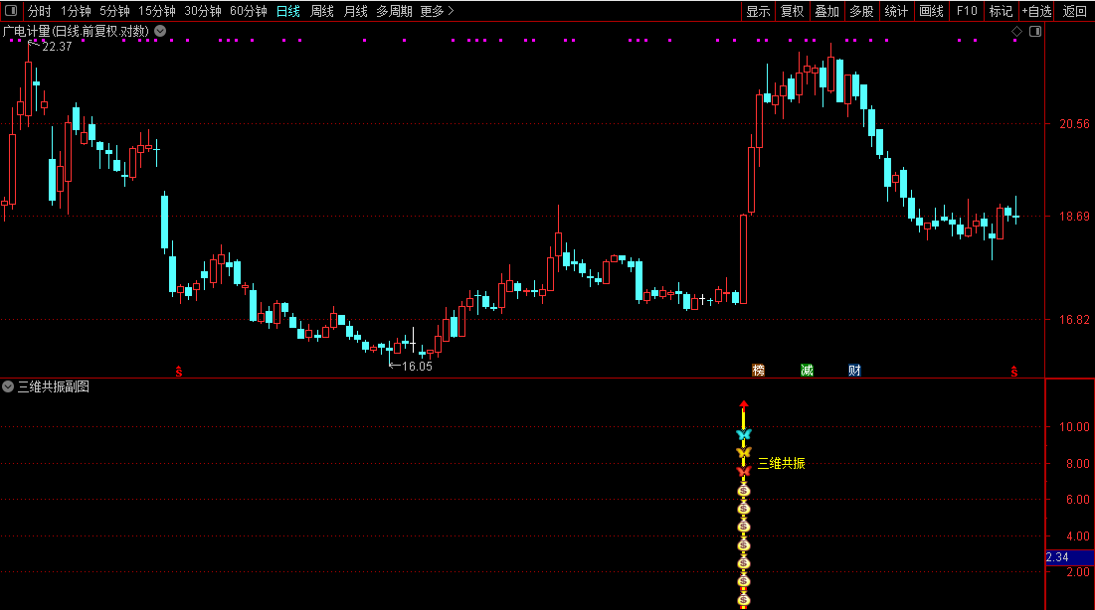Click the 6.00 sub-chart axis label
Viewport: 1095px width, 610px height.
1077,500
